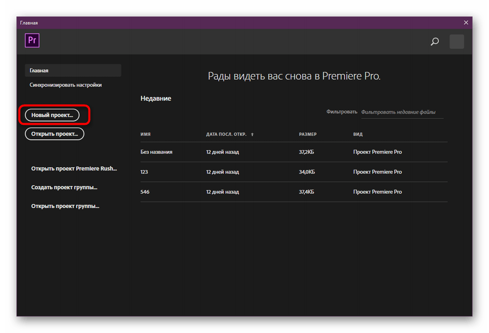Close the Главная window

[466, 23]
